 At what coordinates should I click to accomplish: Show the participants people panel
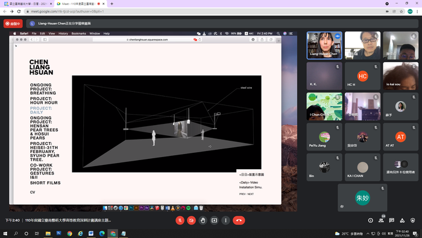(381, 220)
